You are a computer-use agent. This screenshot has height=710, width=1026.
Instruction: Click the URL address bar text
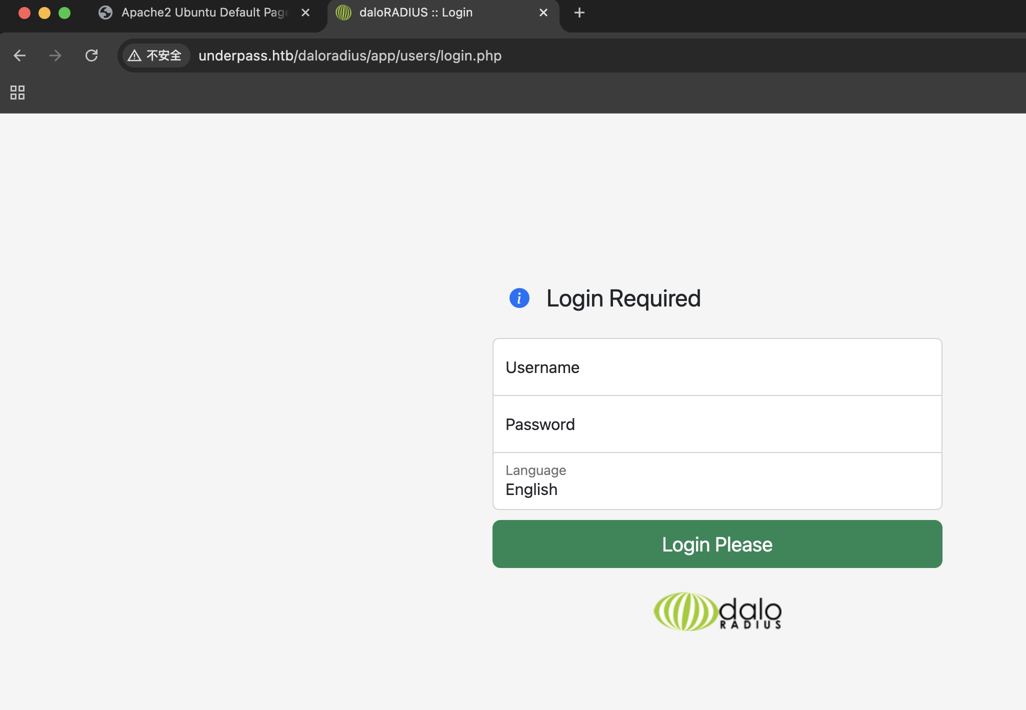point(350,55)
